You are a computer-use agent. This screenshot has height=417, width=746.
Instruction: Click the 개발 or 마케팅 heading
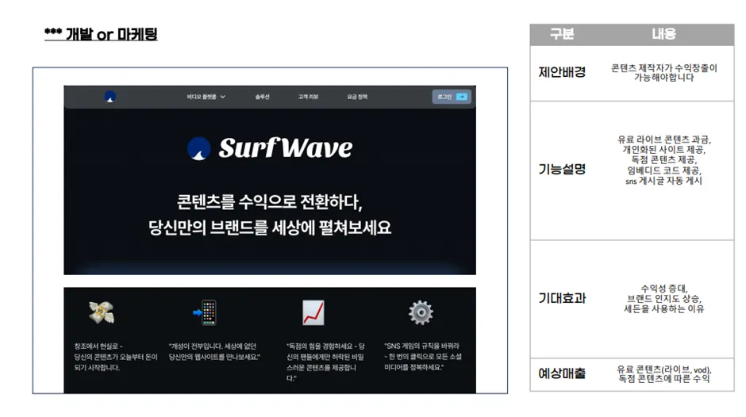[101, 34]
